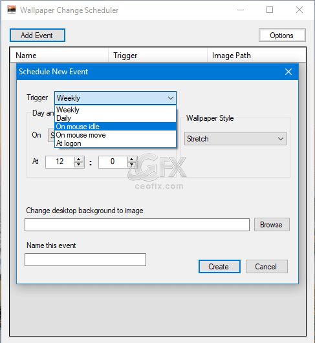
Task: Increase the hour value with up arrow
Action: click(79, 160)
